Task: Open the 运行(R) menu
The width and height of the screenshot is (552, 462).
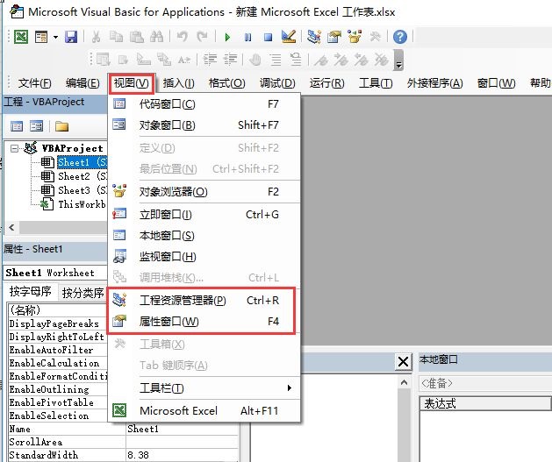Action: [326, 83]
